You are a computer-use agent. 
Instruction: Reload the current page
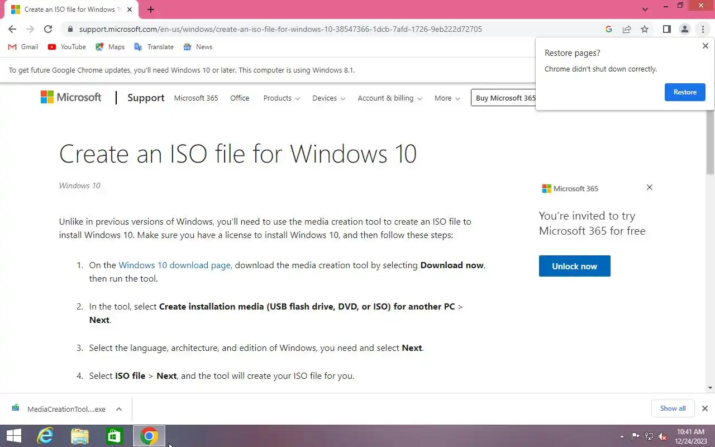(48, 29)
